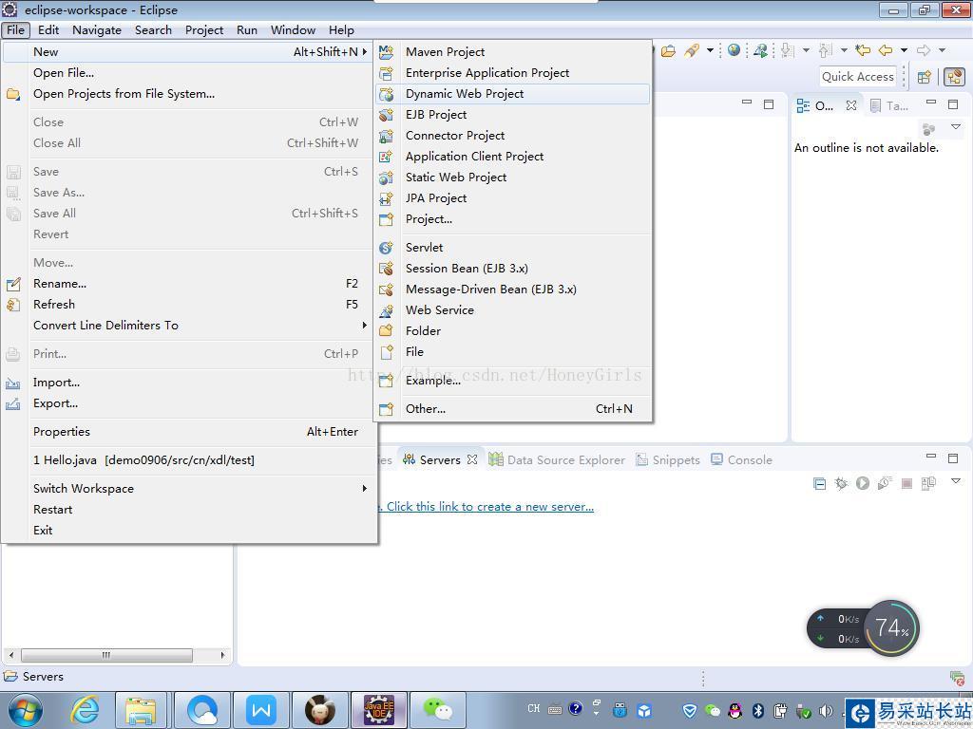The image size is (973, 729).
Task: Select Servlet in the New submenu
Action: [x=512, y=248]
